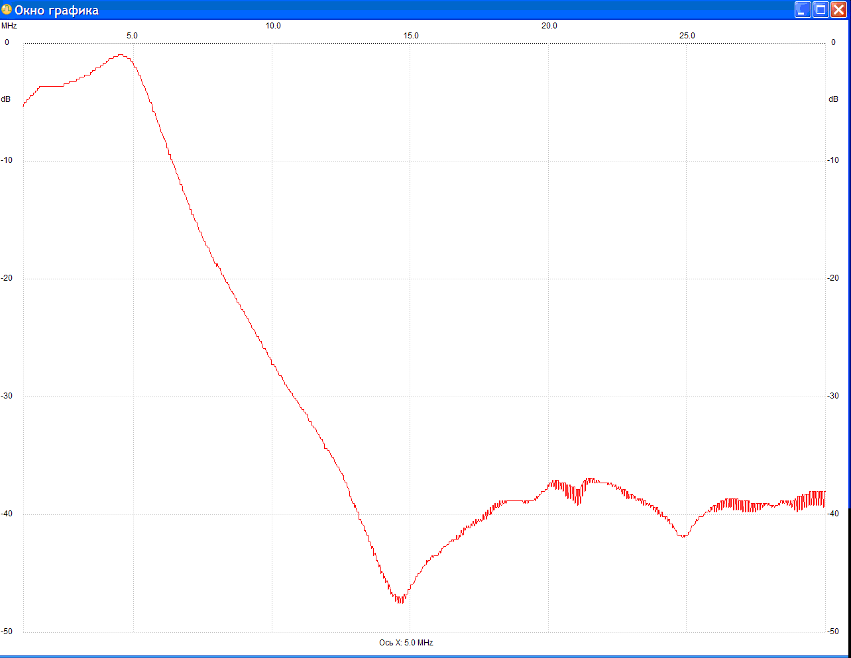Click the curve dip near 25 MHz

click(681, 536)
